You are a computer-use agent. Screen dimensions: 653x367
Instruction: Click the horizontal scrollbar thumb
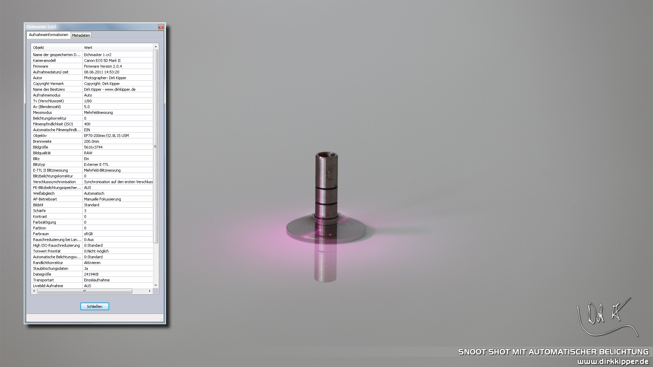84,291
